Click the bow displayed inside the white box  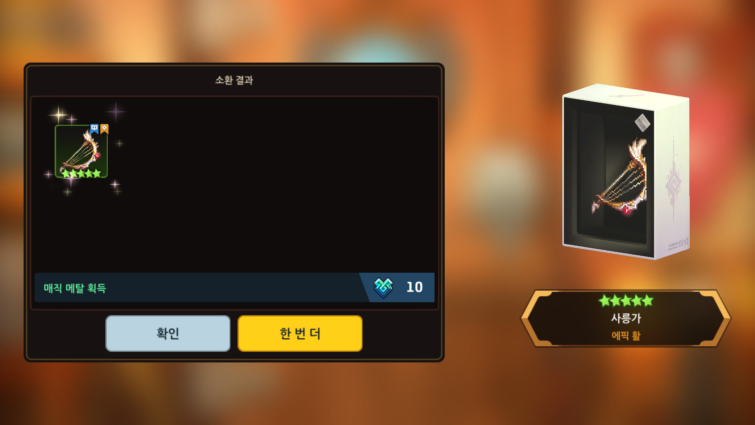620,177
